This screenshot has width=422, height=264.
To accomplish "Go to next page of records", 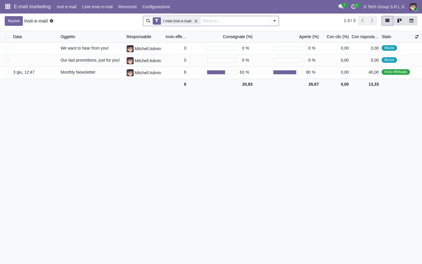I will (372, 21).
